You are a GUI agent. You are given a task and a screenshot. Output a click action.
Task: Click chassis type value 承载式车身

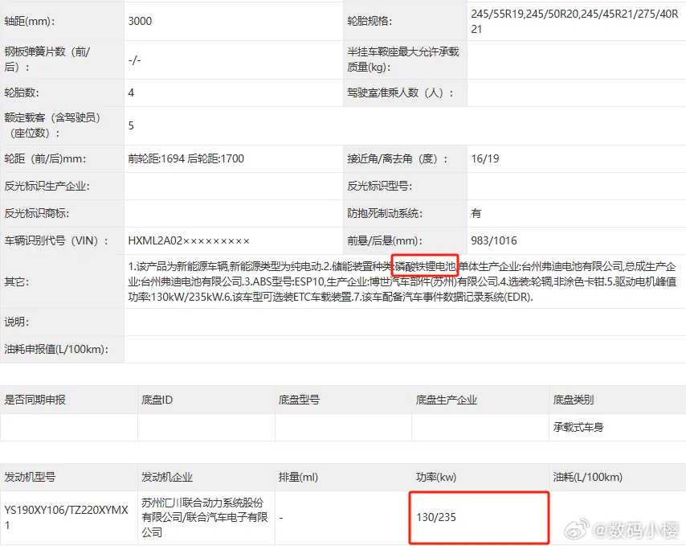pyautogui.click(x=578, y=427)
